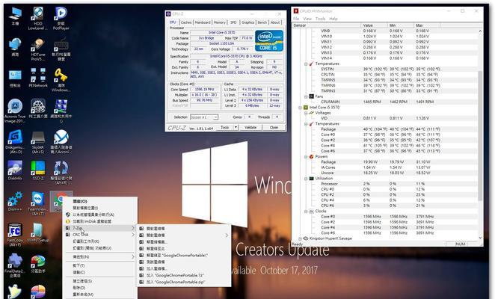Open the Ghost desktop shortcut
495x299 pixels.
click(15, 291)
